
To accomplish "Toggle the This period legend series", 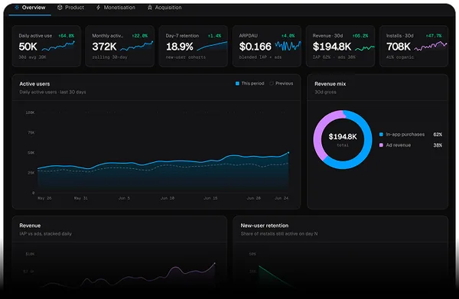I will 249,83.
